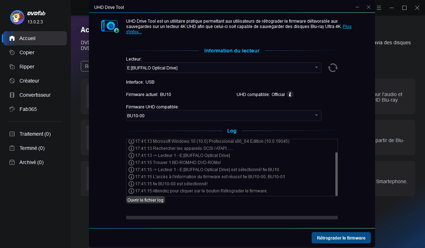Minimize the UHD Drive Tool dialog
The image size is (425, 248).
click(x=357, y=7)
